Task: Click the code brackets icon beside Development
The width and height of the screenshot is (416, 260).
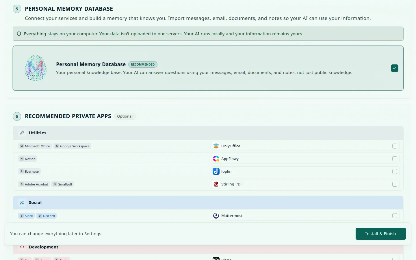Action: 22,247
